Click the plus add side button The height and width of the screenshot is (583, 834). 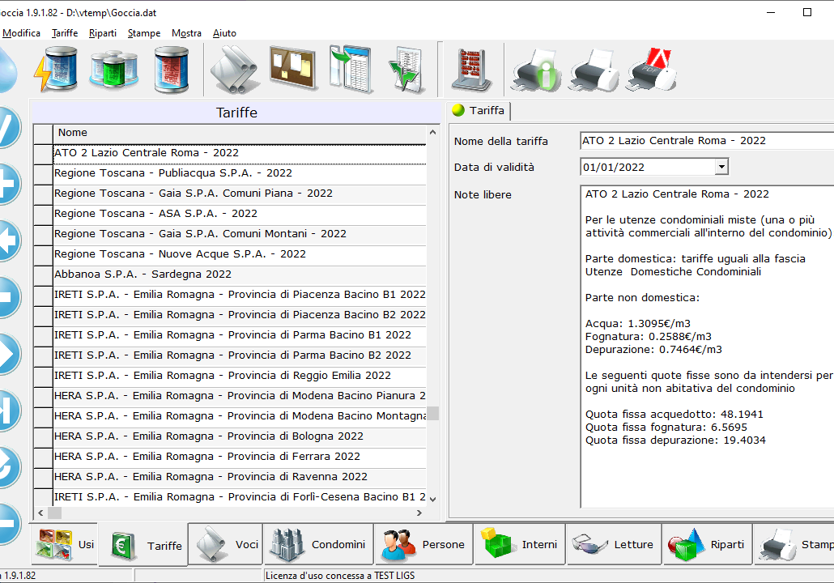pos(7,184)
